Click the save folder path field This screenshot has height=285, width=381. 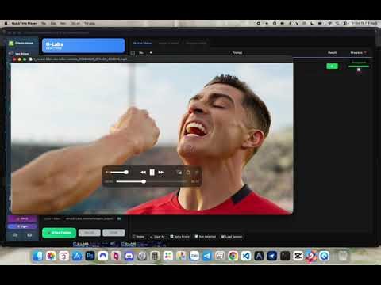tap(89, 218)
